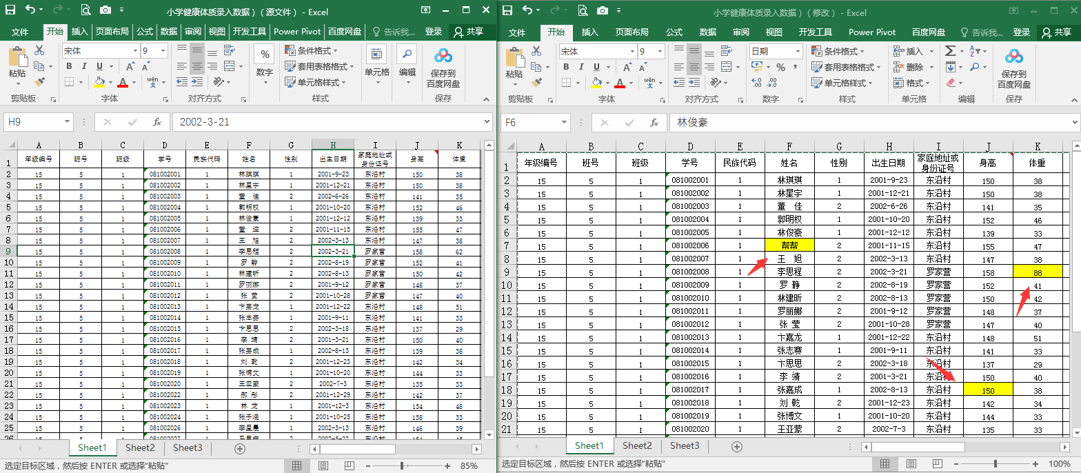The width and height of the screenshot is (1081, 473).
Task: Save the source file workbook via quick access toolbar
Action: pos(9,10)
